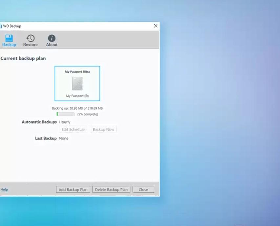This screenshot has height=226, width=280.
Task: Click the Backup floppy disk icon
Action: (x=9, y=38)
